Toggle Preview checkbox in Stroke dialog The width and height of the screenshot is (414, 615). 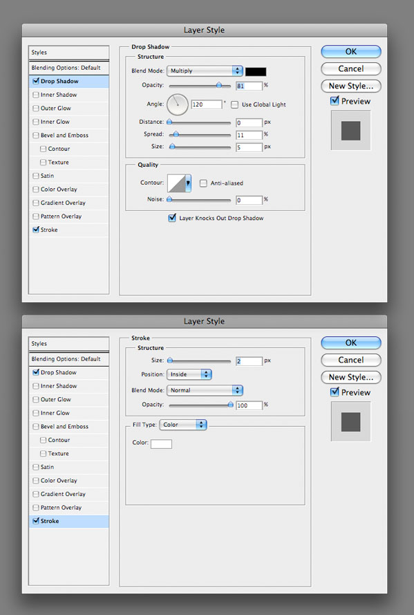tap(335, 392)
